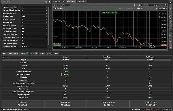Start the backtest with the play button
This screenshot has height=111, width=173.
157,5
